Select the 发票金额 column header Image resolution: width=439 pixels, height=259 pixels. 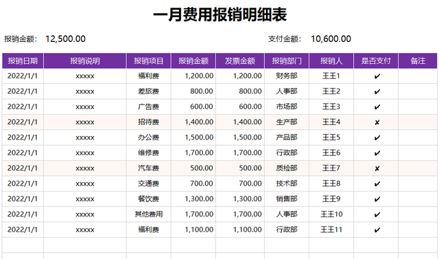[x=240, y=61]
